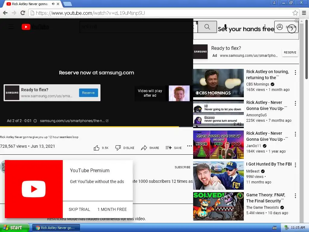Open the samsung.com advertiser link in player
Image resolution: width=309 pixels, height=232 pixels.
(x=74, y=121)
